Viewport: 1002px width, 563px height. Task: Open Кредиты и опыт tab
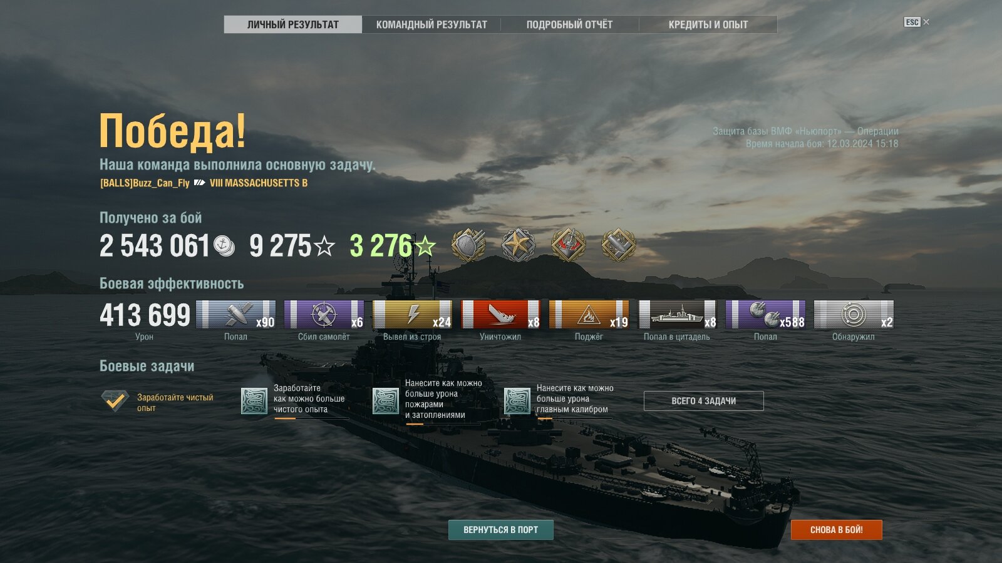708,24
